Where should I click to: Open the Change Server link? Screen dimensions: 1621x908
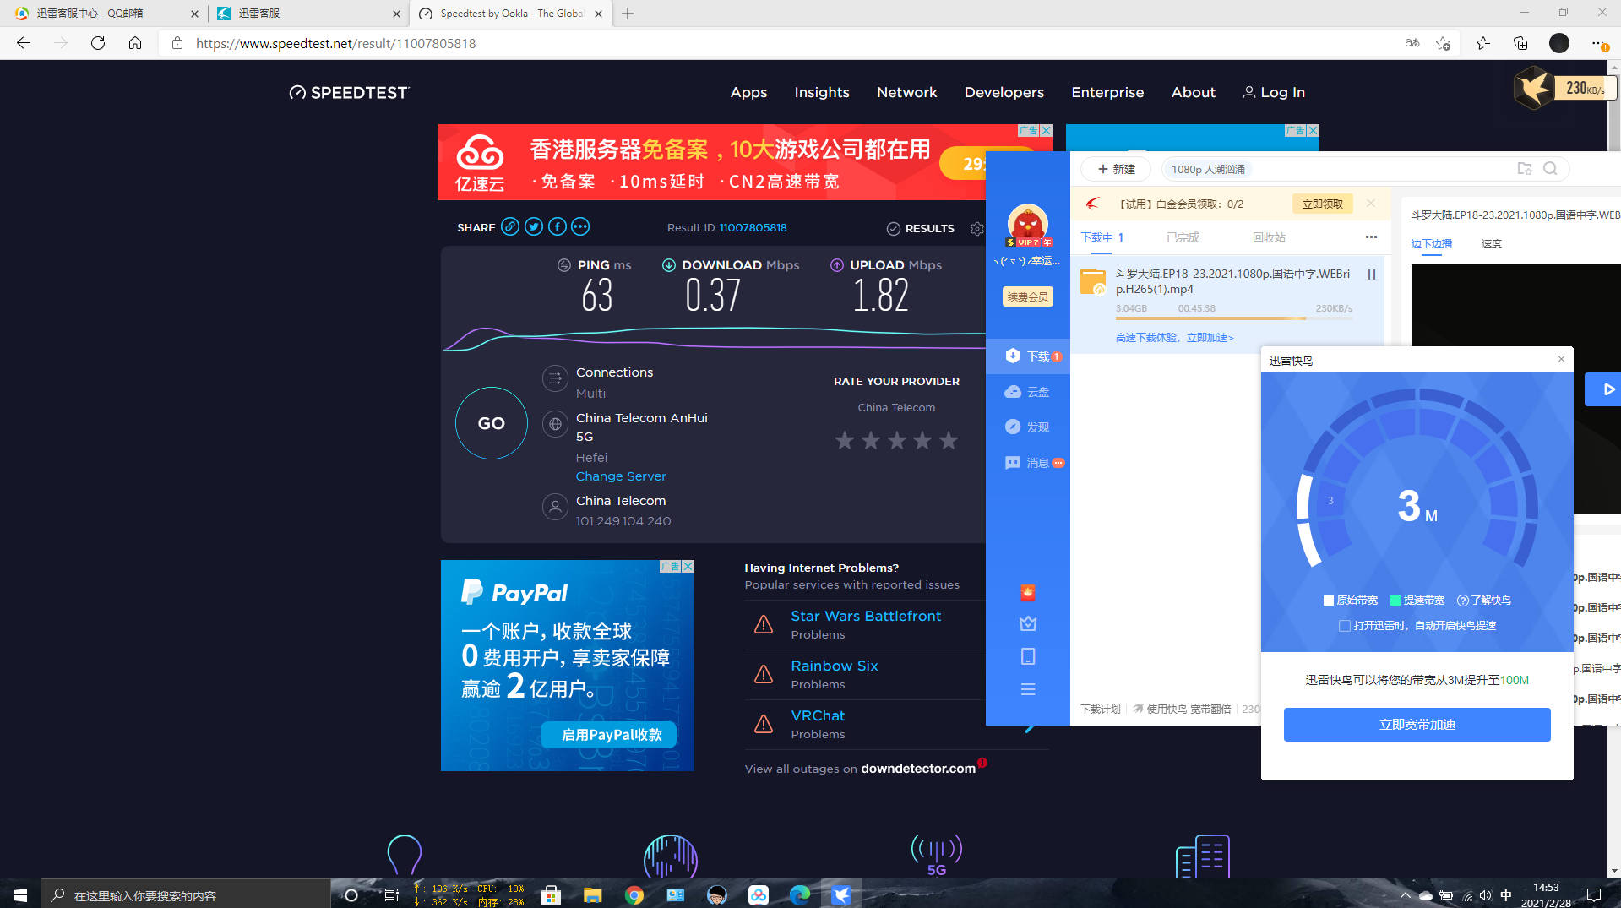click(x=621, y=476)
